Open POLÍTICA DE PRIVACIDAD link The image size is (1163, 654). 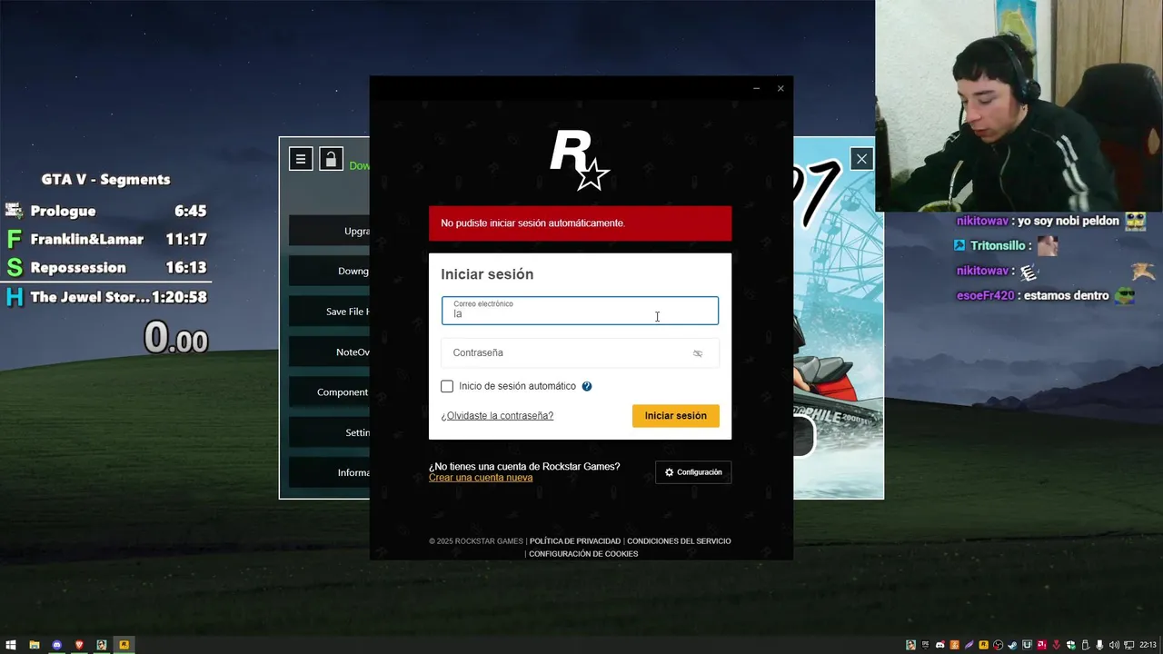[575, 541]
